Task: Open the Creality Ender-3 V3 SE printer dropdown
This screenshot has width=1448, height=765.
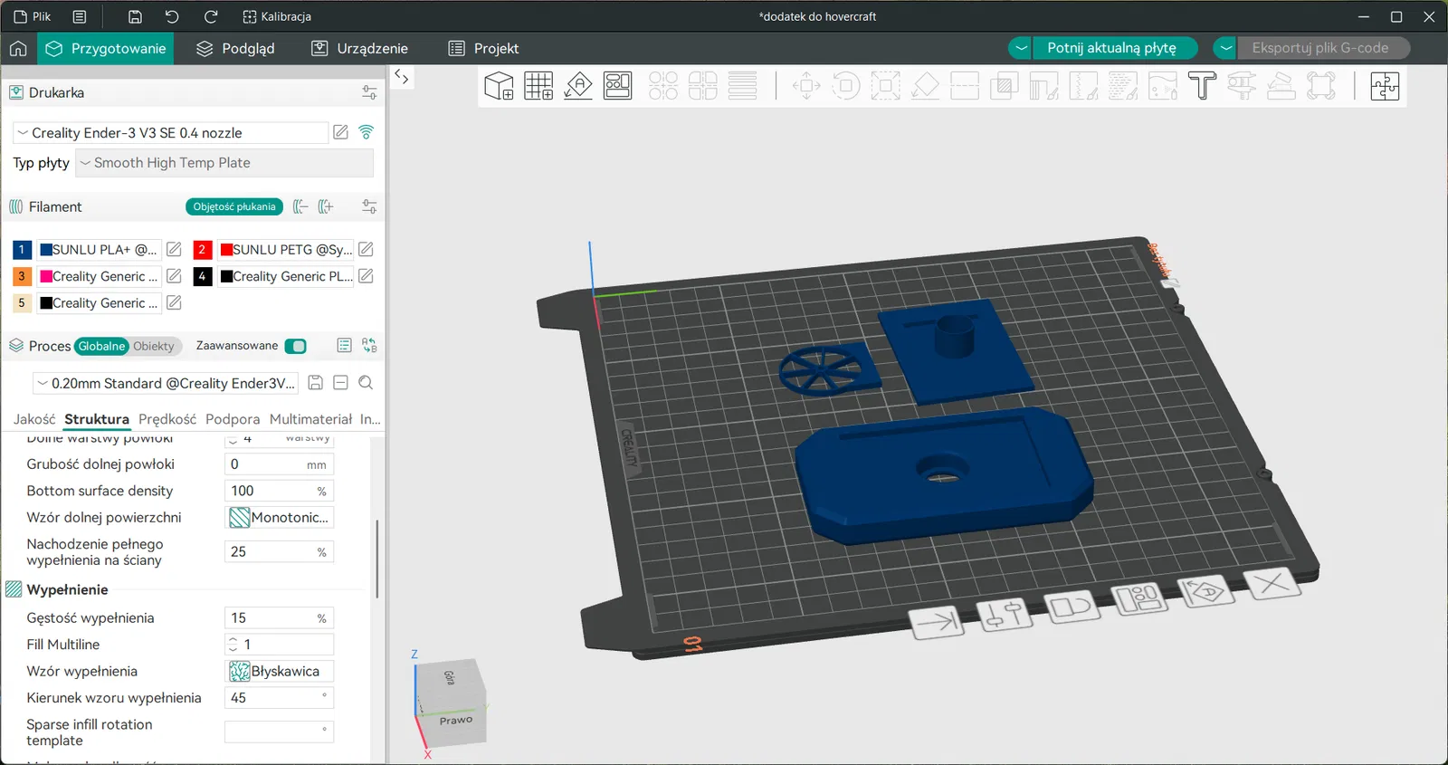Action: click(170, 133)
